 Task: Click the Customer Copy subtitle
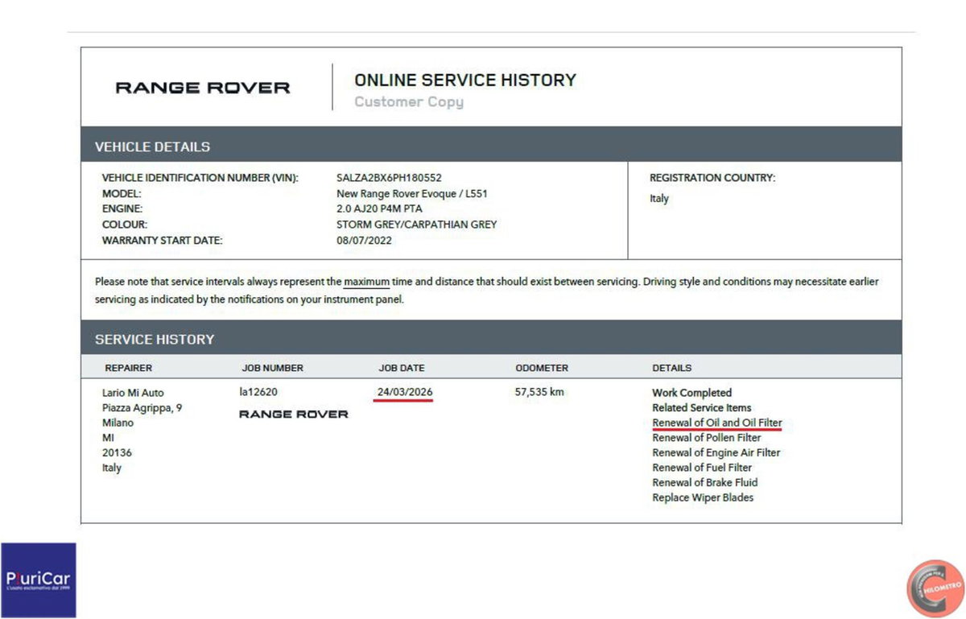(409, 102)
